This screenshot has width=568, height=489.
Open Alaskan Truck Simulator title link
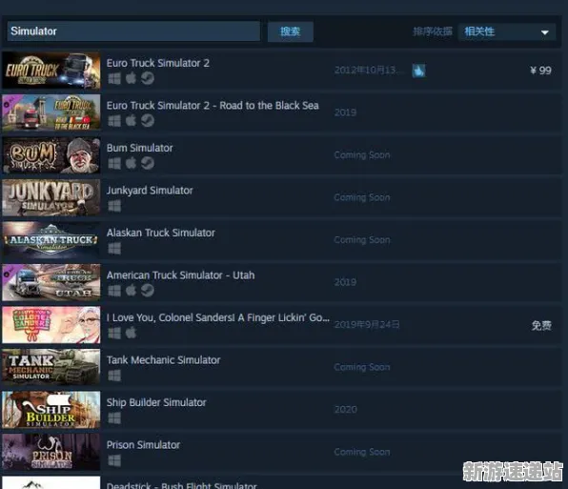click(160, 233)
